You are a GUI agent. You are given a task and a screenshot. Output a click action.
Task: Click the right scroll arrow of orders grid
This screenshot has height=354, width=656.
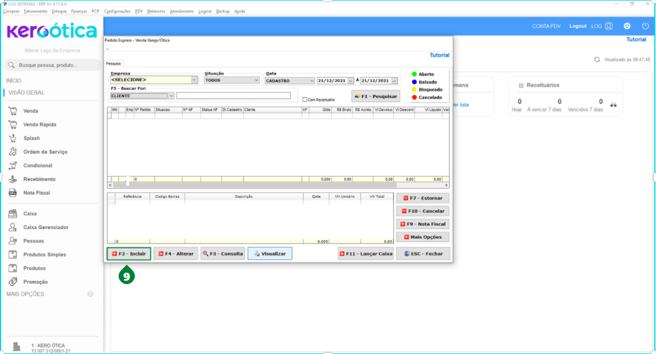(446, 185)
